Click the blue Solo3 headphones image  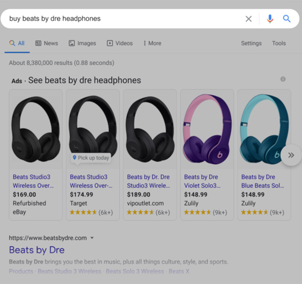click(264, 129)
